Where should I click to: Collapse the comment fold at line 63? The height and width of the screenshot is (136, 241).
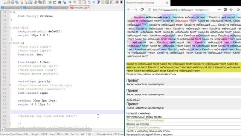10,124
